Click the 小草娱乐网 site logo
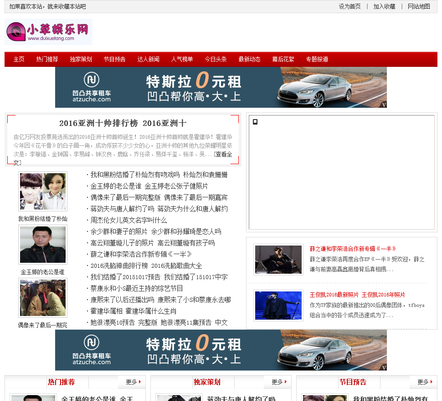The width and height of the screenshot is (442, 401). click(x=48, y=32)
